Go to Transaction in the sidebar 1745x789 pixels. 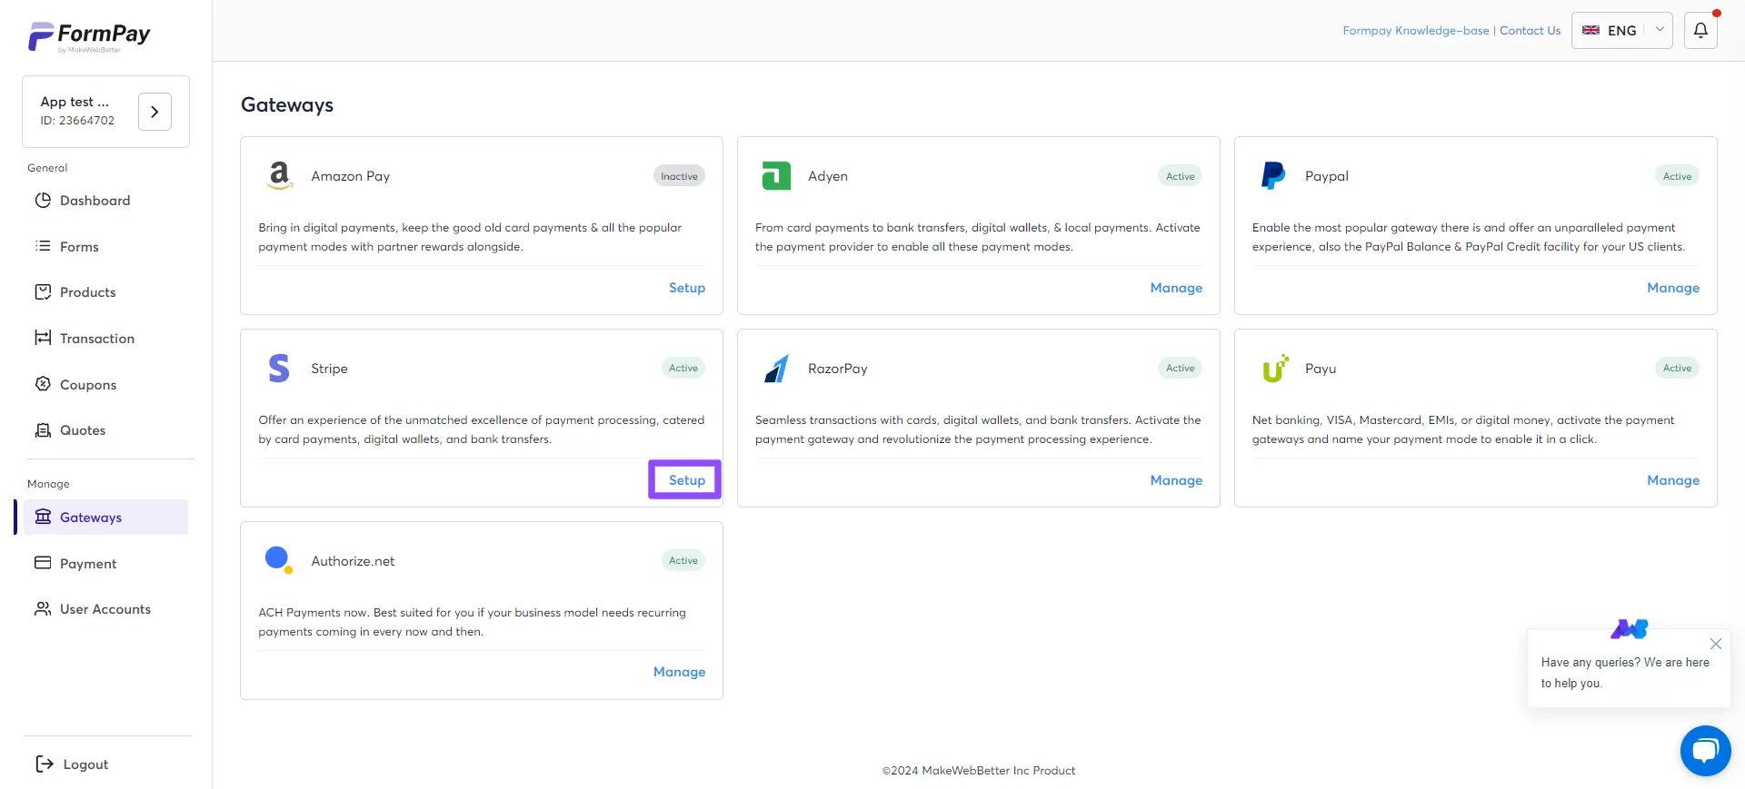(96, 339)
